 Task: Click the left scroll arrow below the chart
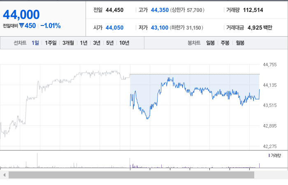point(5,175)
